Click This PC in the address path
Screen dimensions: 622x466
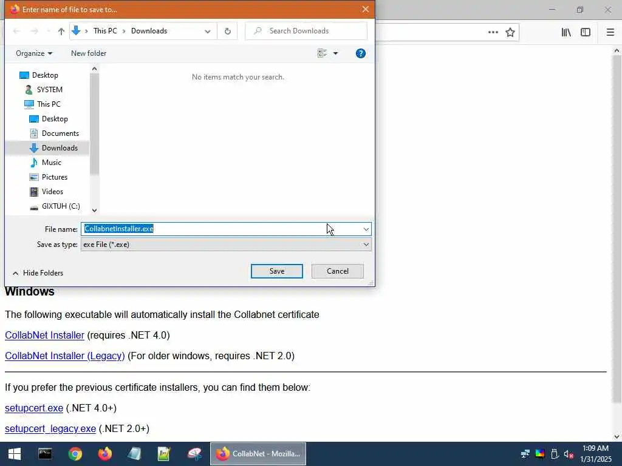pyautogui.click(x=104, y=31)
